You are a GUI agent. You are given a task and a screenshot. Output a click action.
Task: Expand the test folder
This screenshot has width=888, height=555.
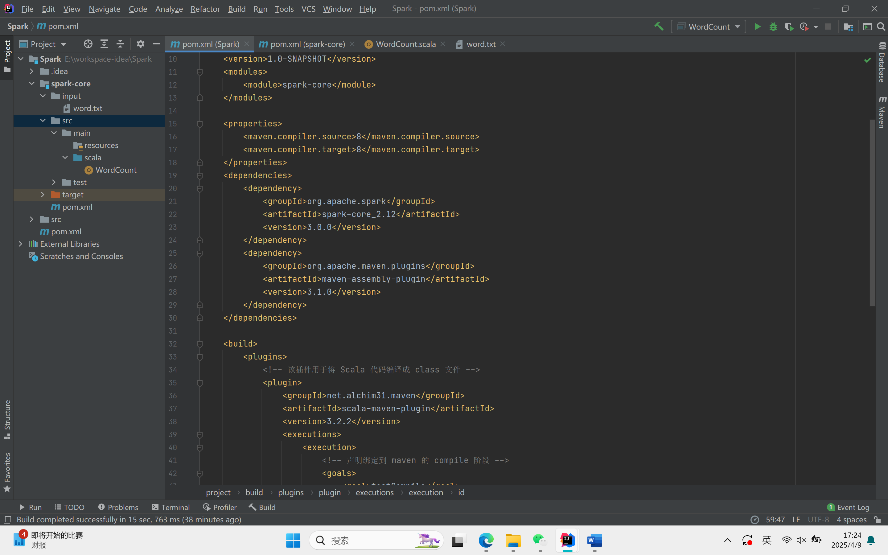[x=54, y=182]
